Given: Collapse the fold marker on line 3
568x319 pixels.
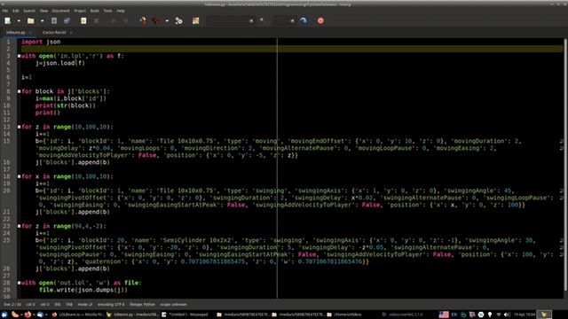Looking at the screenshot, I should [19, 56].
